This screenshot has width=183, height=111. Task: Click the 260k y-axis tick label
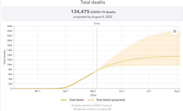point(9,26)
